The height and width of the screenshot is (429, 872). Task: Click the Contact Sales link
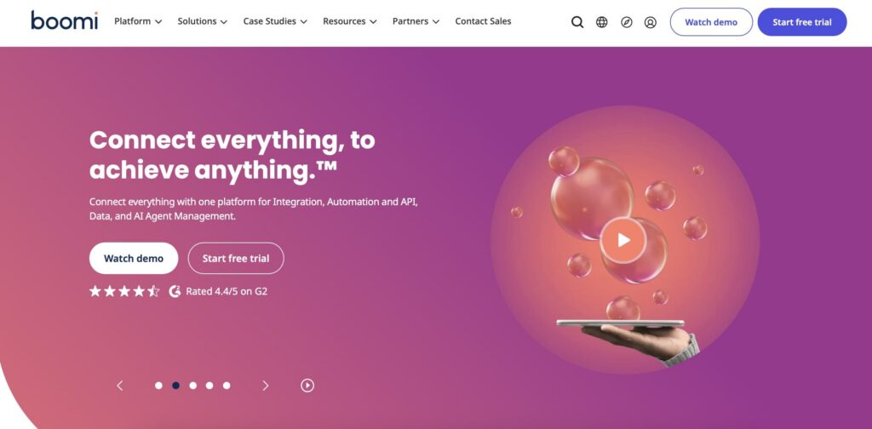[x=484, y=21]
